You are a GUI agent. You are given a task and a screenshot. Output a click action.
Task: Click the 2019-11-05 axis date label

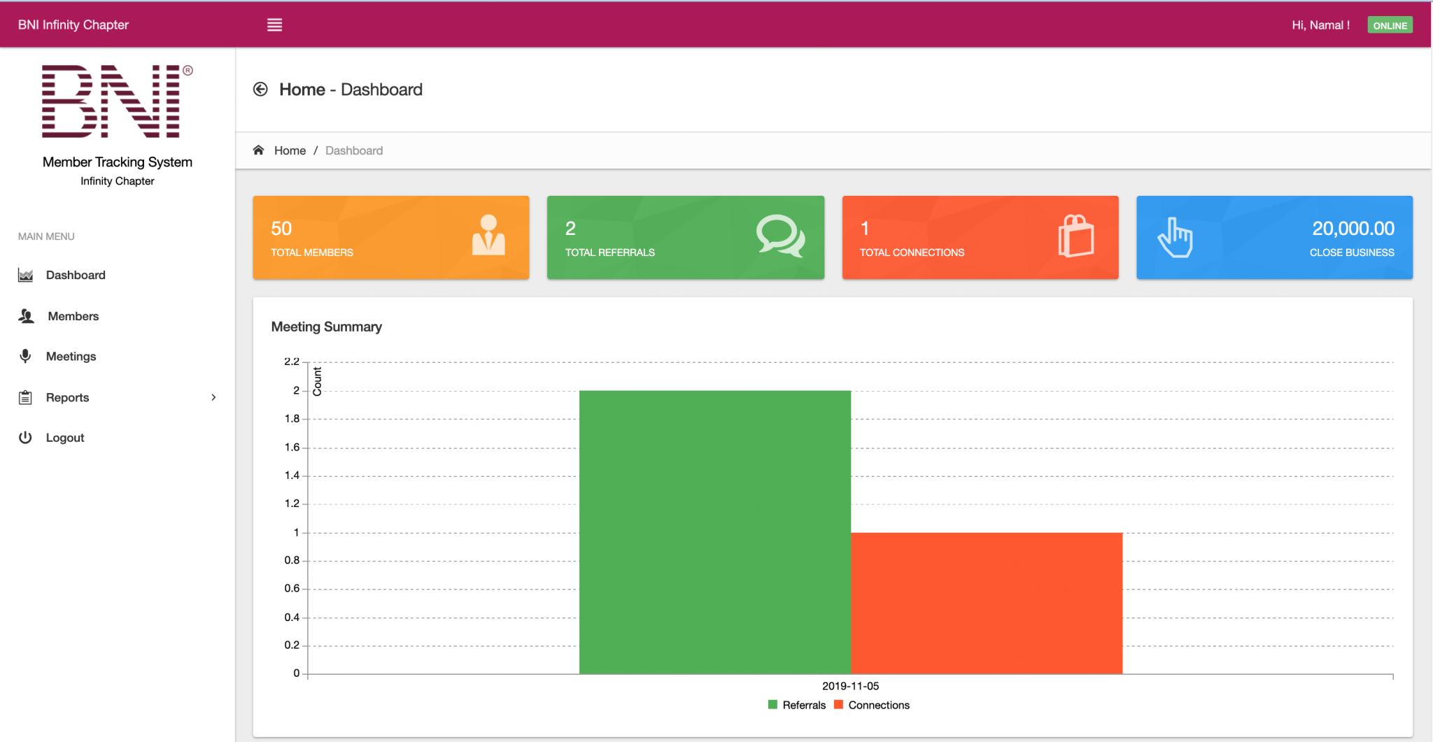(x=850, y=686)
